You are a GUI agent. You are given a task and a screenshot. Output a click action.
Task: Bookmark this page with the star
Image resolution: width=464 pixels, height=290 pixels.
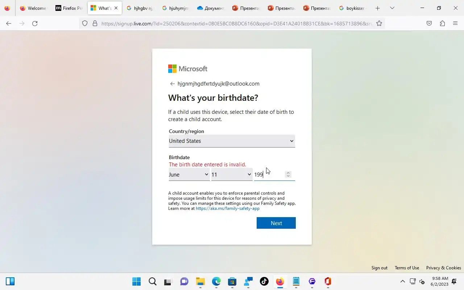379,23
